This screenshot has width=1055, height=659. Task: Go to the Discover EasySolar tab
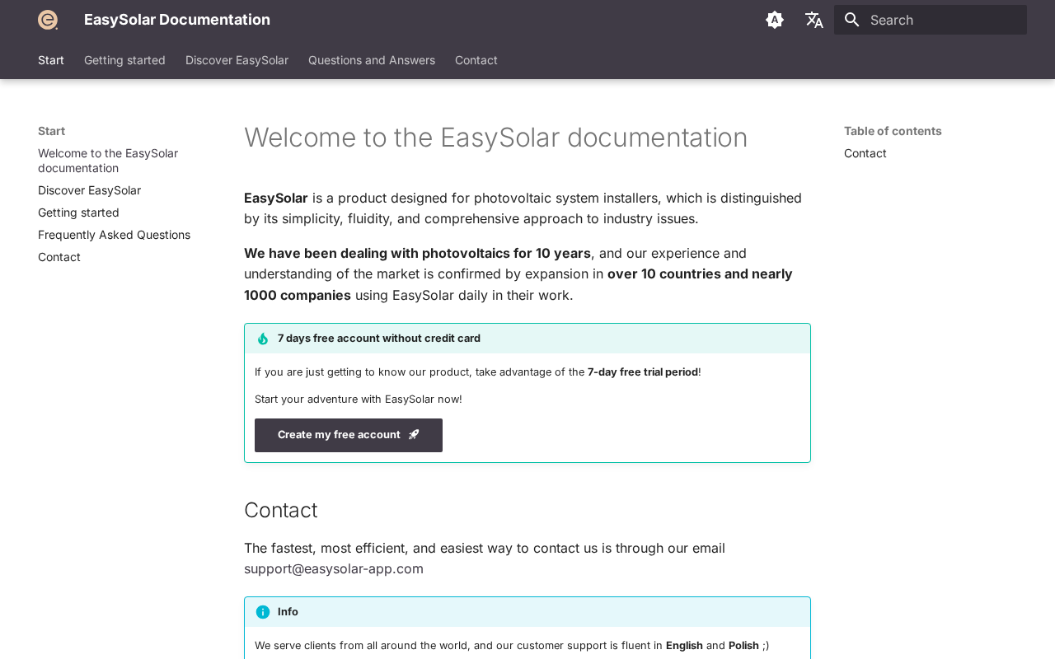pyautogui.click(x=237, y=60)
